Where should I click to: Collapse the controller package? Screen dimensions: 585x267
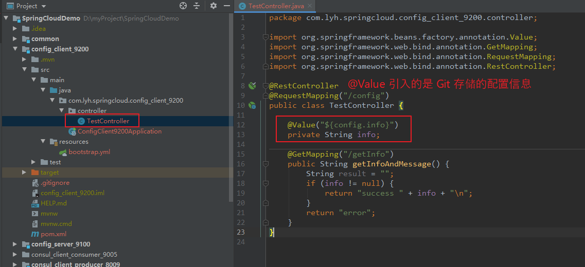pos(62,111)
